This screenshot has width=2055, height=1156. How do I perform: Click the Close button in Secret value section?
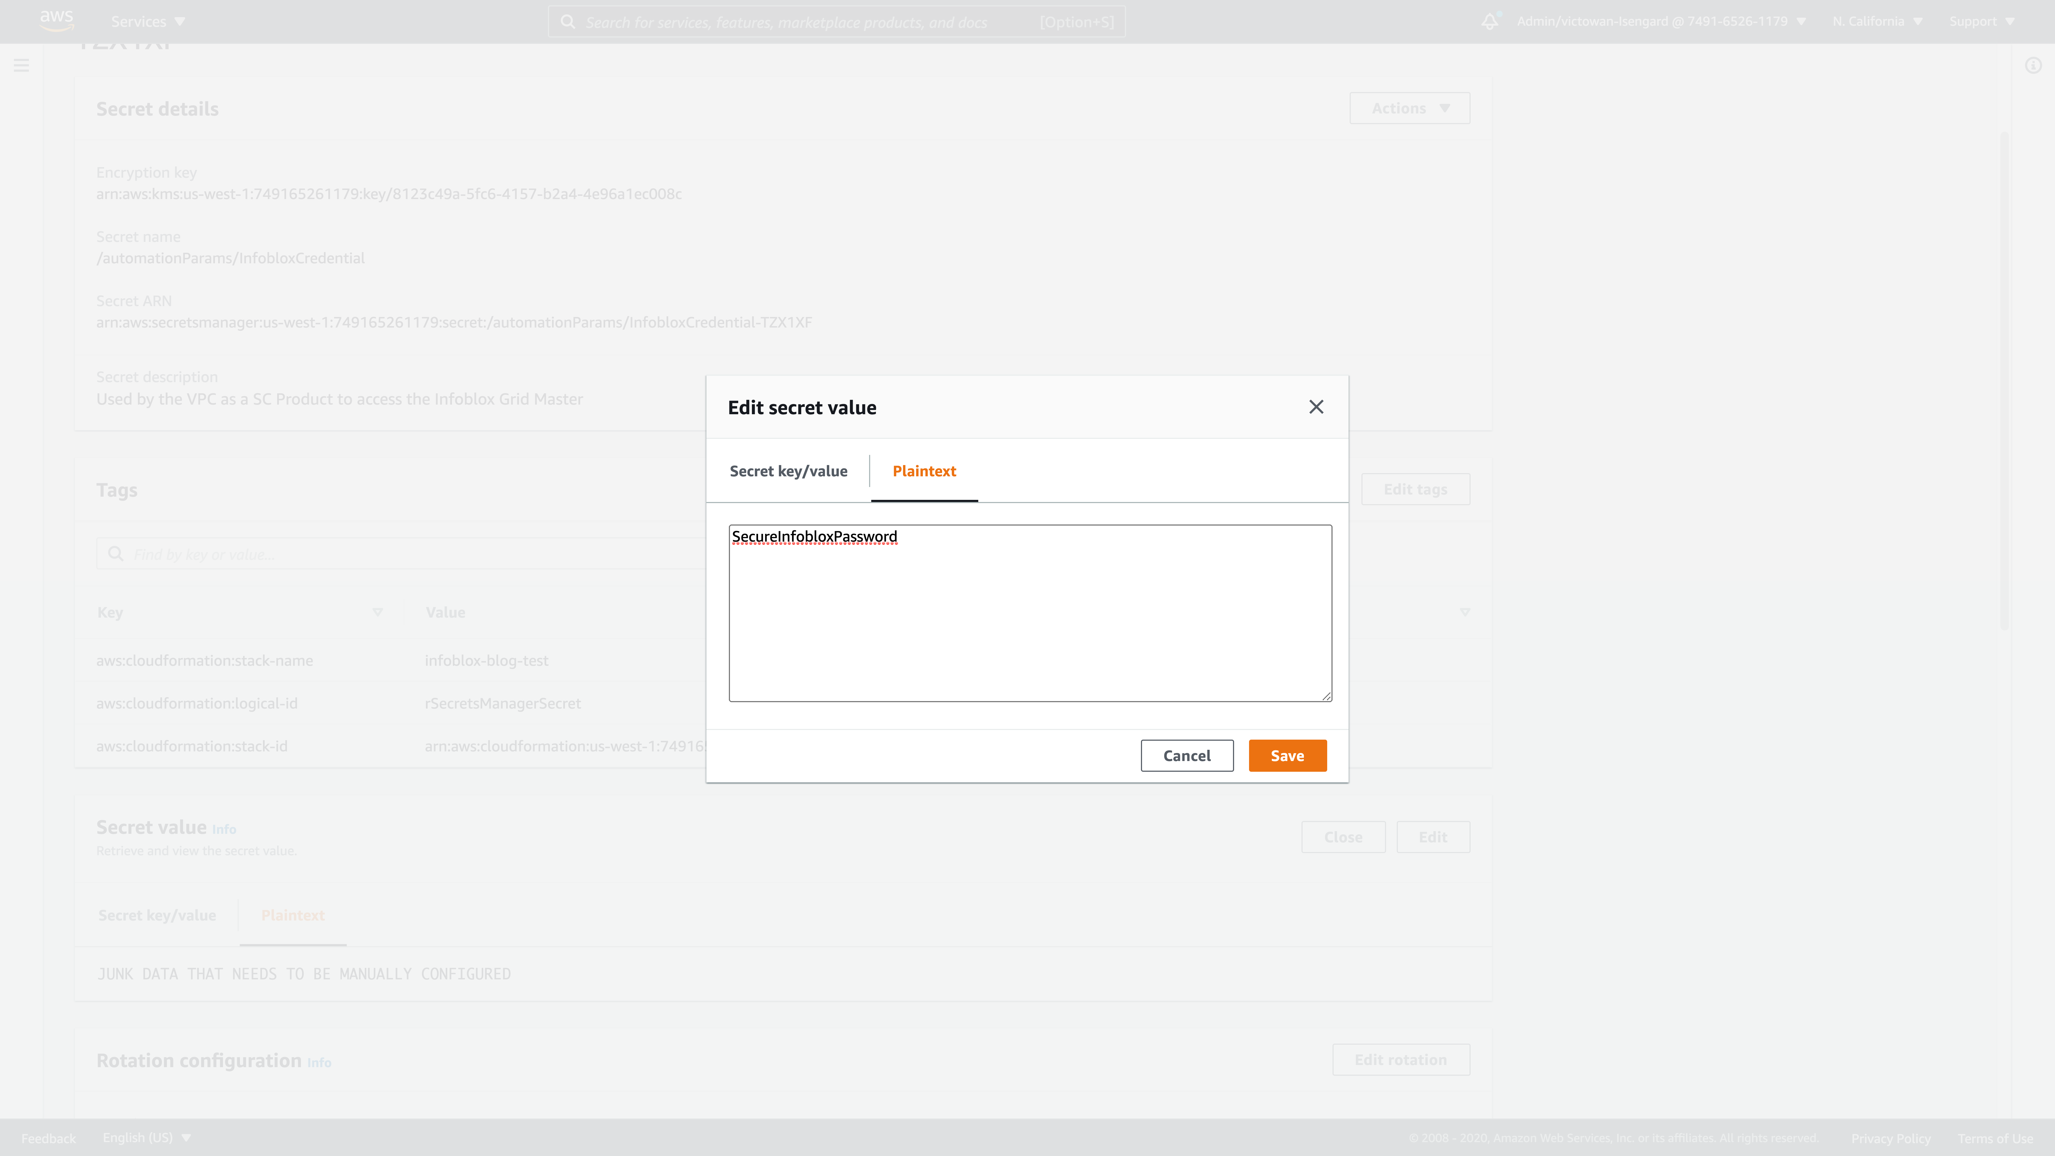pyautogui.click(x=1344, y=837)
